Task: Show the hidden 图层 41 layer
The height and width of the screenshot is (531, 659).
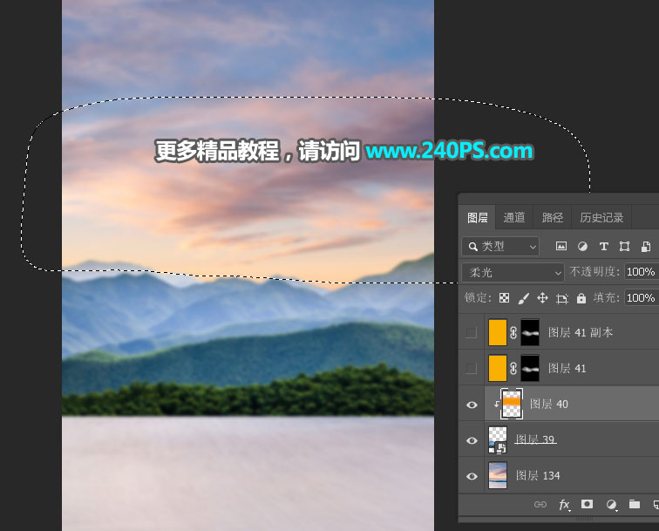Action: (x=472, y=368)
